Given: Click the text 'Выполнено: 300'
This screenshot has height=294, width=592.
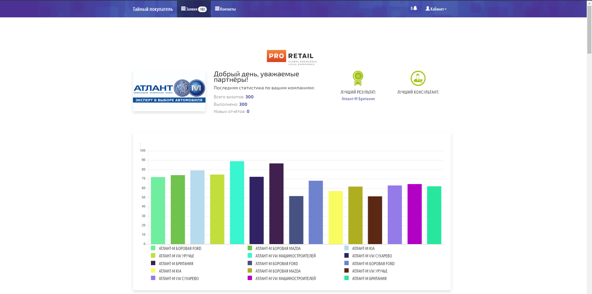Looking at the screenshot, I should pos(231,104).
